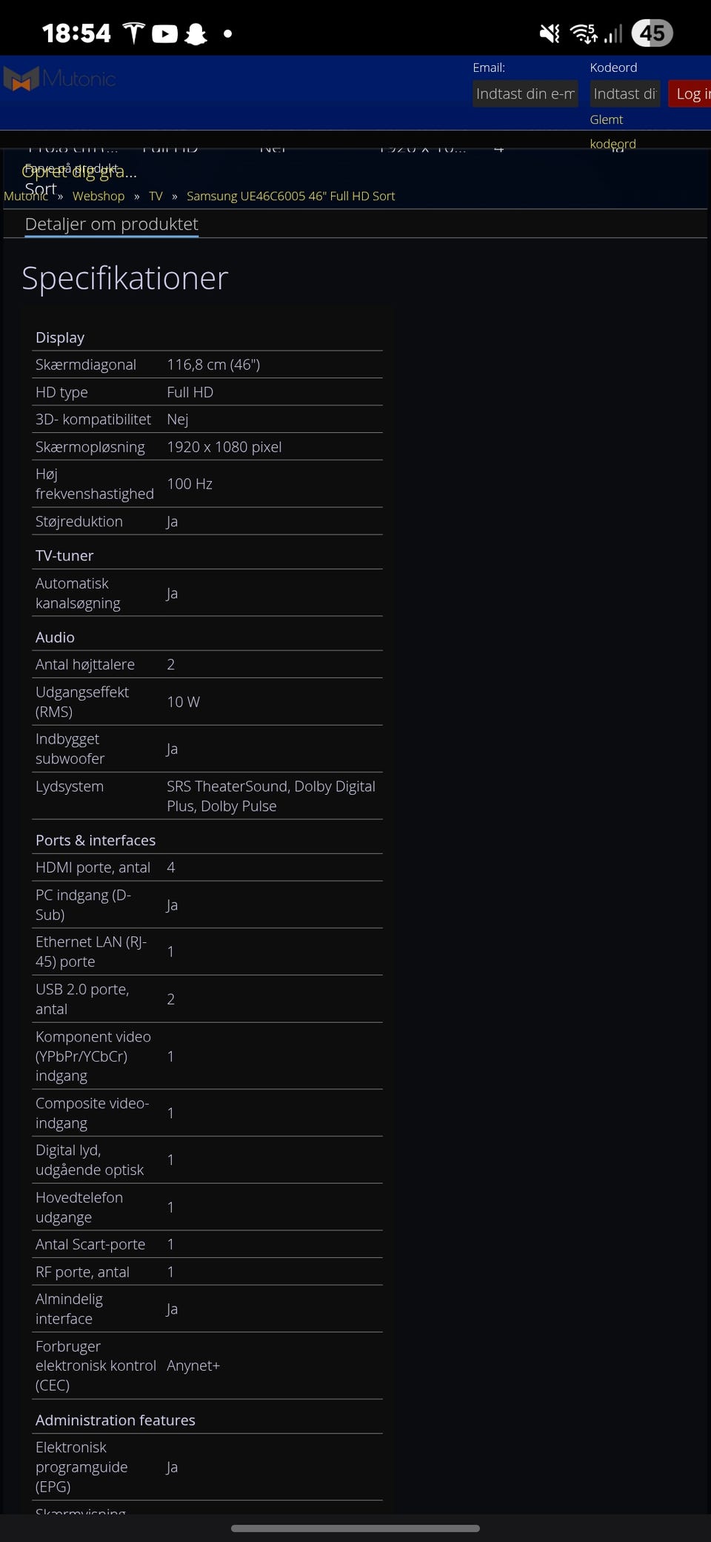Select the Detaljer om produktet tab
This screenshot has width=711, height=1542.
pos(111,224)
